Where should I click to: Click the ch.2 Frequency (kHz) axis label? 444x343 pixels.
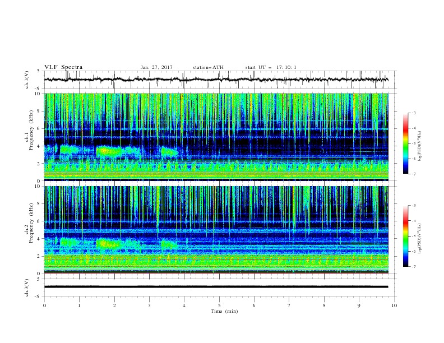click(x=29, y=223)
